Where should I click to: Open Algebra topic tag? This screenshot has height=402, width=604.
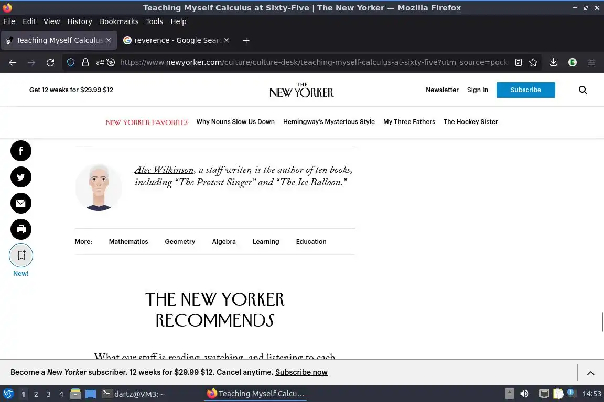tap(224, 242)
